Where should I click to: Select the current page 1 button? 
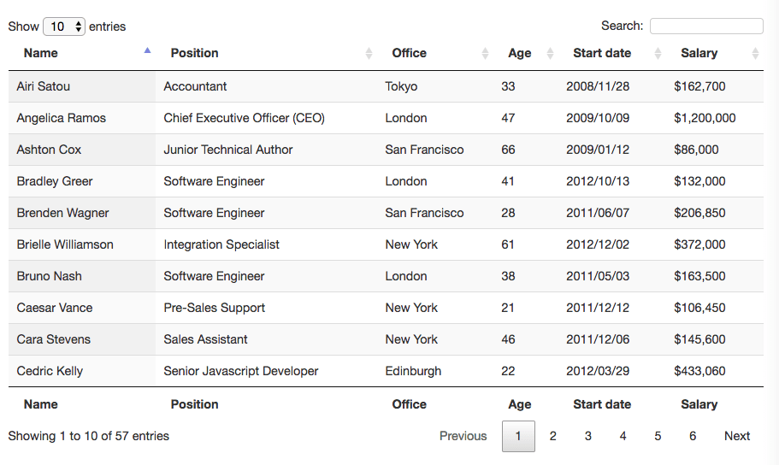pyautogui.click(x=518, y=436)
